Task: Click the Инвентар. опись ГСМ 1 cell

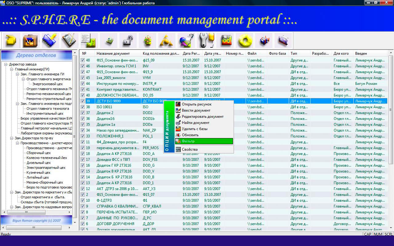Action: pyautogui.click(x=118, y=66)
